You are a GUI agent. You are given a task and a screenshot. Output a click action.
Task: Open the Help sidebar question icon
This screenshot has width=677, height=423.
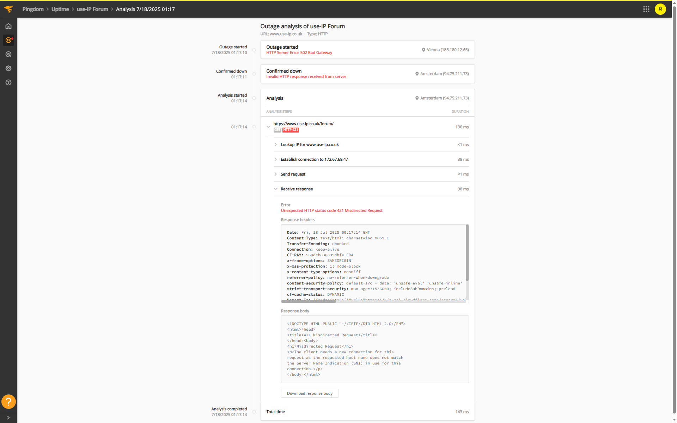pyautogui.click(x=8, y=82)
